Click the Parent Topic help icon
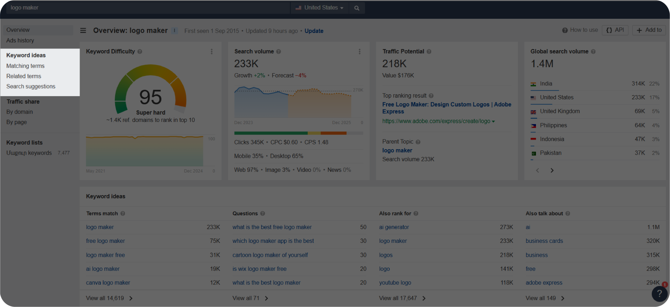The height and width of the screenshot is (307, 670). pos(418,142)
